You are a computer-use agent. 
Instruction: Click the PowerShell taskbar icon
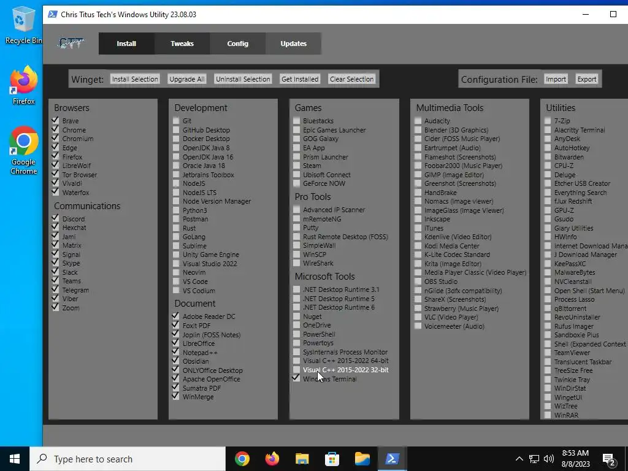(x=392, y=459)
